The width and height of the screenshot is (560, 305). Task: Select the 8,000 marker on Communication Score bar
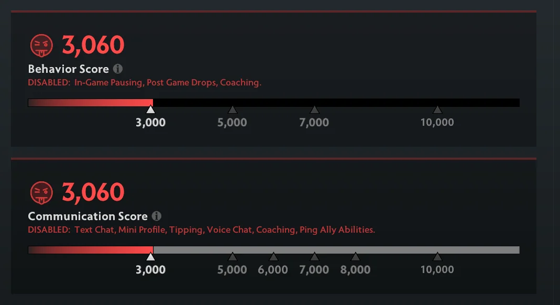[x=355, y=257]
